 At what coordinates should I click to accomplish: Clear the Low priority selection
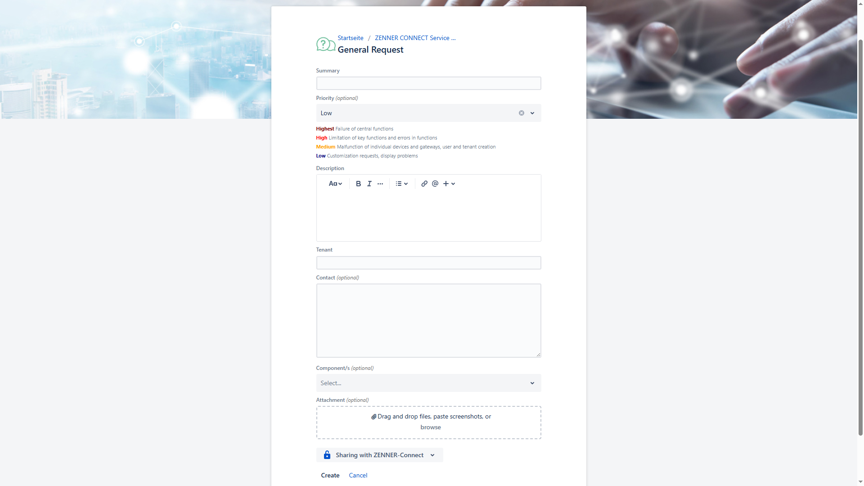click(x=522, y=113)
